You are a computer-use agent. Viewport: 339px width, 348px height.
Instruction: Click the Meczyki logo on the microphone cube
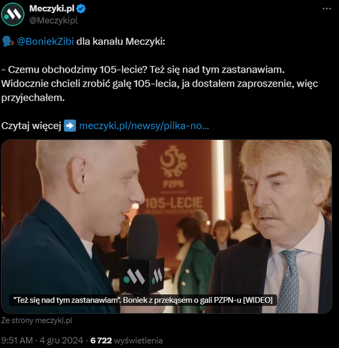tap(134, 277)
